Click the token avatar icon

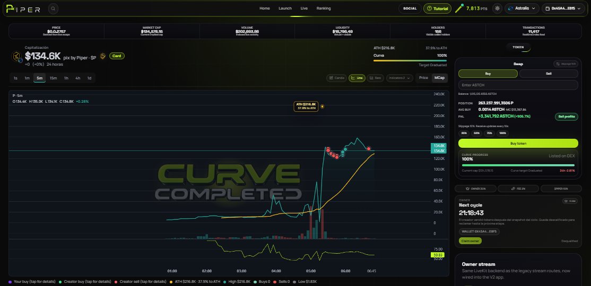point(17,57)
